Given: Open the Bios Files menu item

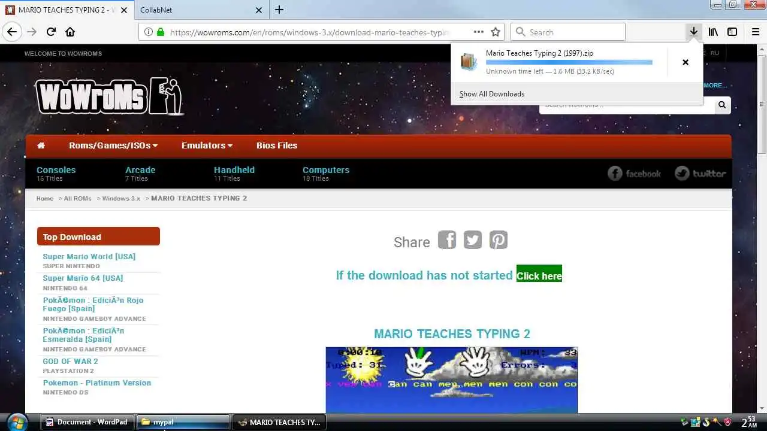Looking at the screenshot, I should pos(277,145).
